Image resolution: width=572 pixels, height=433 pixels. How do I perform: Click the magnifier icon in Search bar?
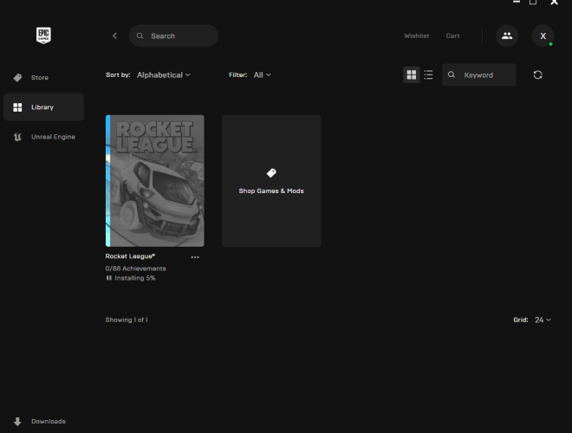point(140,36)
